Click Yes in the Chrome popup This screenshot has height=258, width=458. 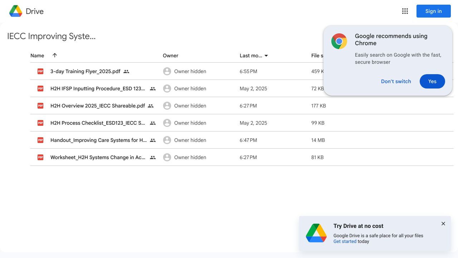[x=432, y=81]
